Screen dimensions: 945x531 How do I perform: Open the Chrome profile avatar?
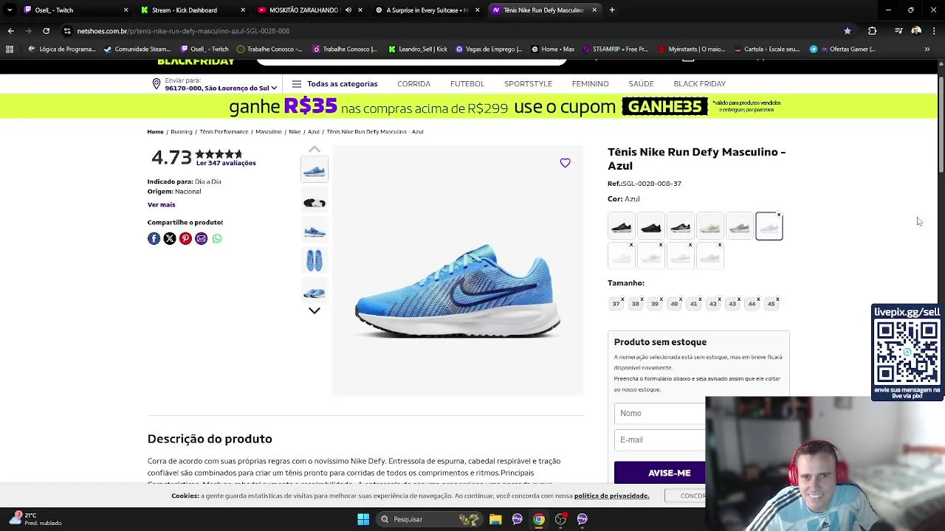pyautogui.click(x=916, y=31)
